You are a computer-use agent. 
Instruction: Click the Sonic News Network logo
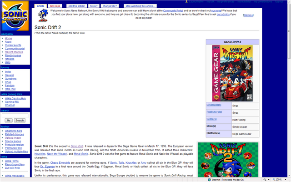tap(15, 15)
